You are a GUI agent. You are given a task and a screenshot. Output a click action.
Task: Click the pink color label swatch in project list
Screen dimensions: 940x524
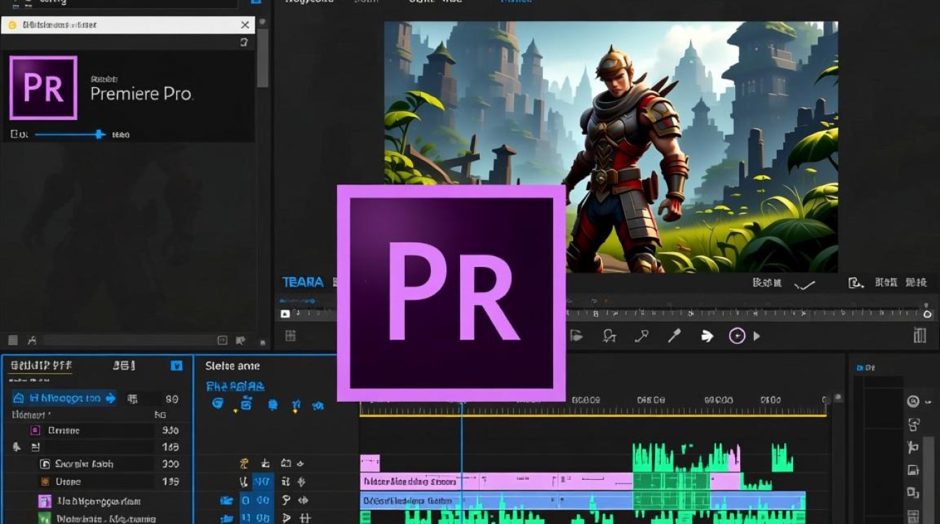tap(45, 501)
